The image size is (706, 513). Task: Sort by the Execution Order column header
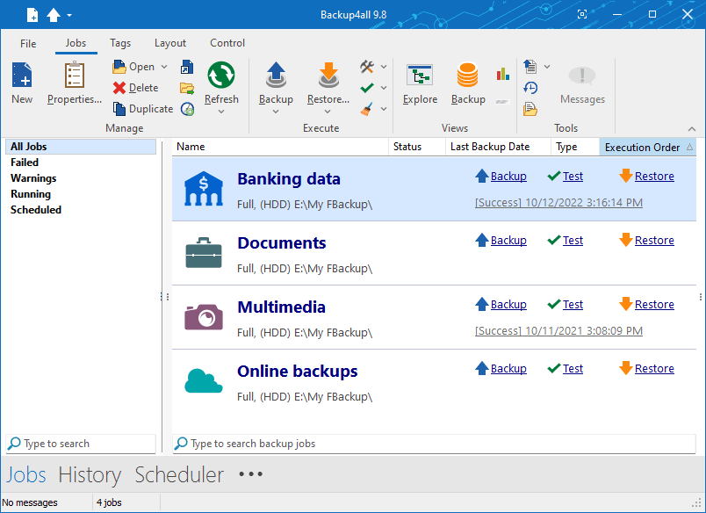click(x=647, y=148)
